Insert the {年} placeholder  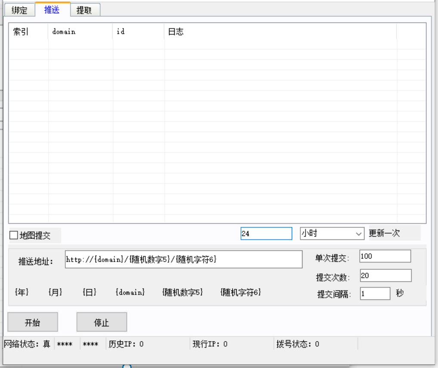22,292
